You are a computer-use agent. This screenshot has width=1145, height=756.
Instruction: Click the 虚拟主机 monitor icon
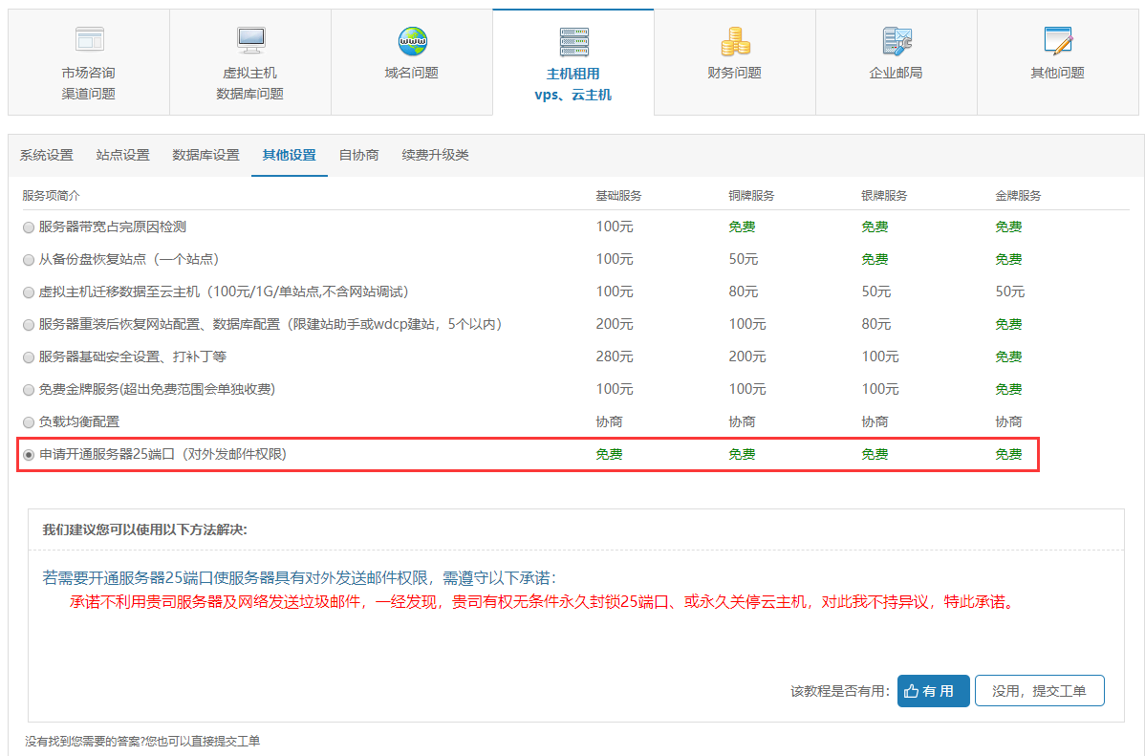coord(250,39)
